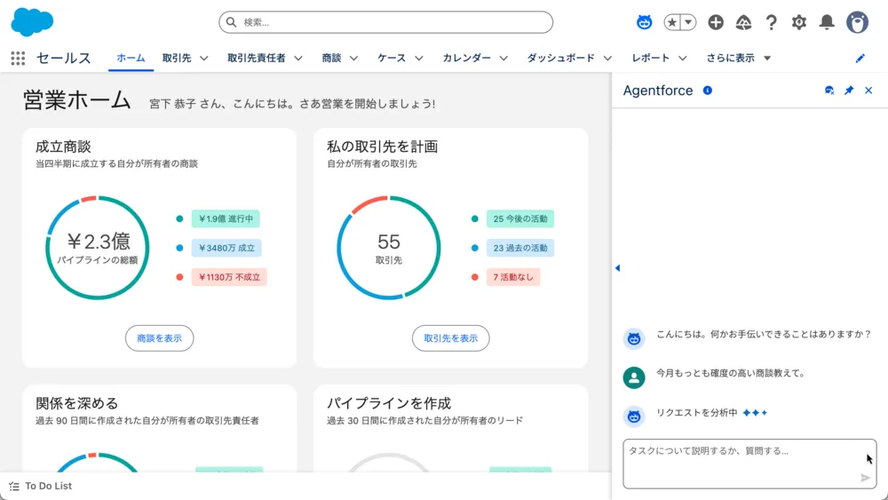Screen dimensions: 888x500
Task: Select the ホーム tab
Action: (131, 58)
